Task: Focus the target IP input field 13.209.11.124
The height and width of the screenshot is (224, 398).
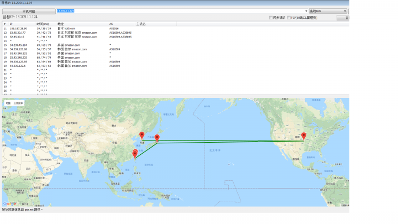Action: pyautogui.click(x=179, y=11)
